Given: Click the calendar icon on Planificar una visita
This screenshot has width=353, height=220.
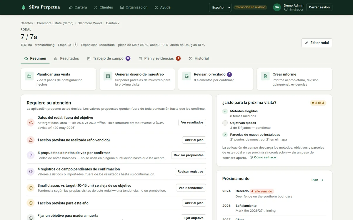Looking at the screenshot, I should click(x=29, y=76).
